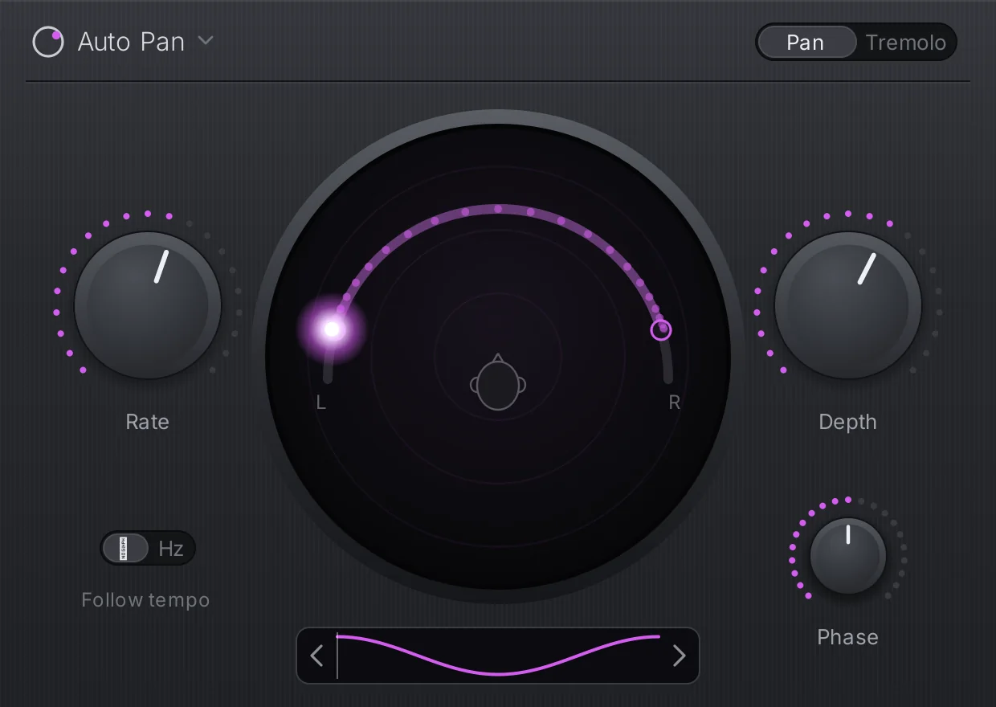996x707 pixels.
Task: Click the R label on pan arc
Action: click(x=675, y=403)
